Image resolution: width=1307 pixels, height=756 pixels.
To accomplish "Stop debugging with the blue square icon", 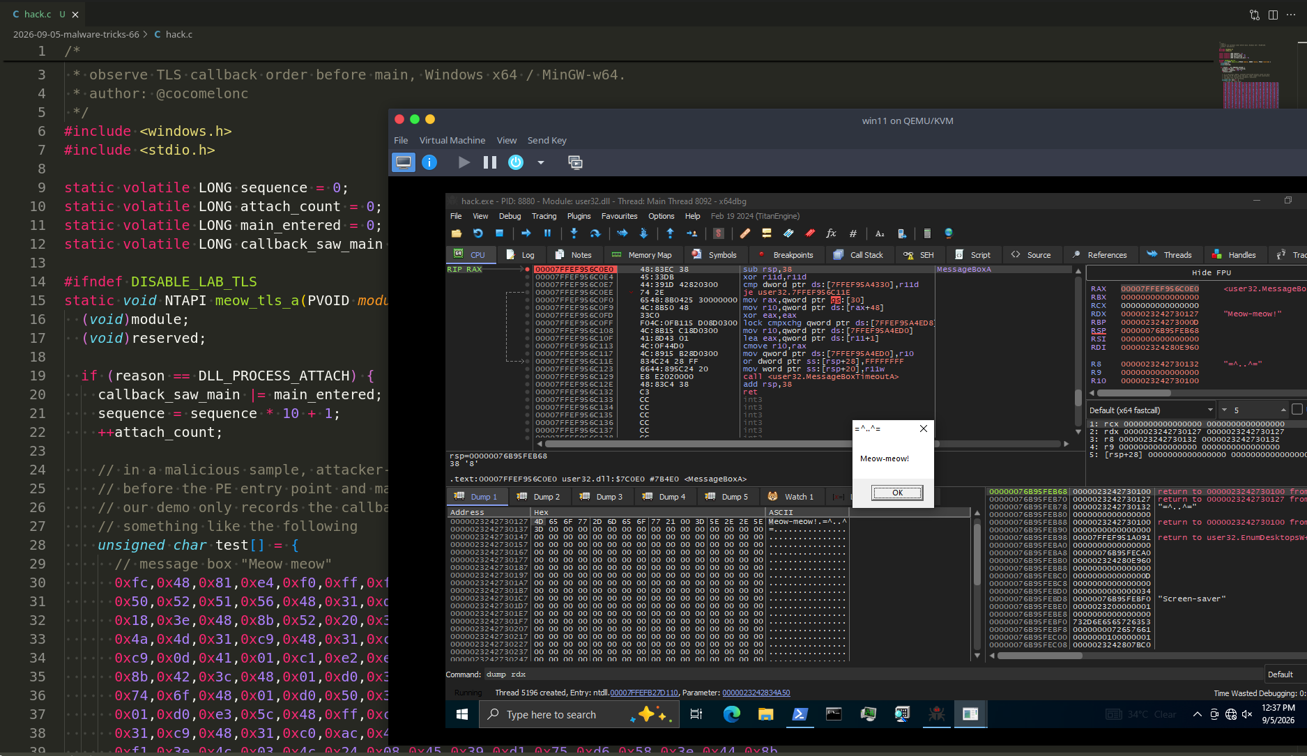I will coord(499,233).
